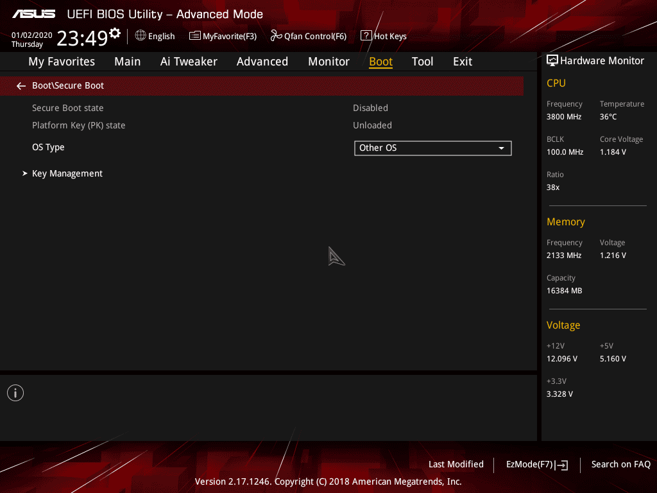
Task: Show the Hot Keys list
Action: tap(384, 36)
